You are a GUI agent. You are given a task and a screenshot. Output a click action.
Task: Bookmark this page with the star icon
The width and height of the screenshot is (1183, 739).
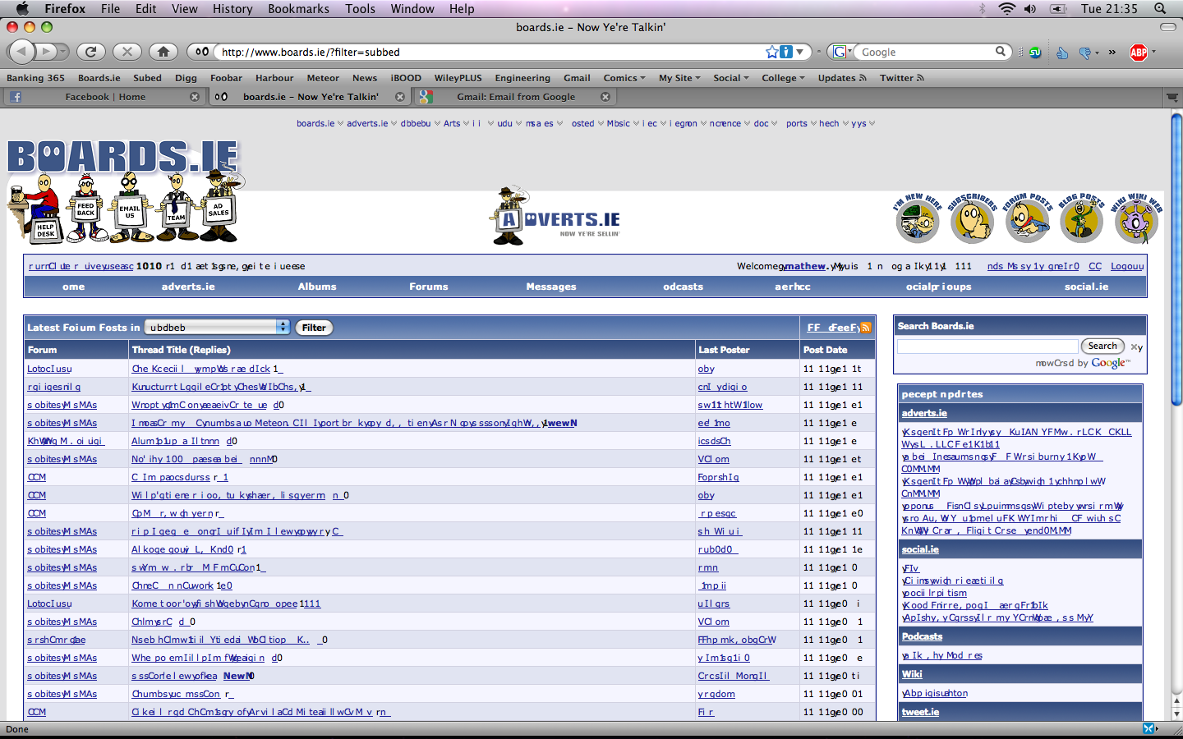[x=771, y=52]
